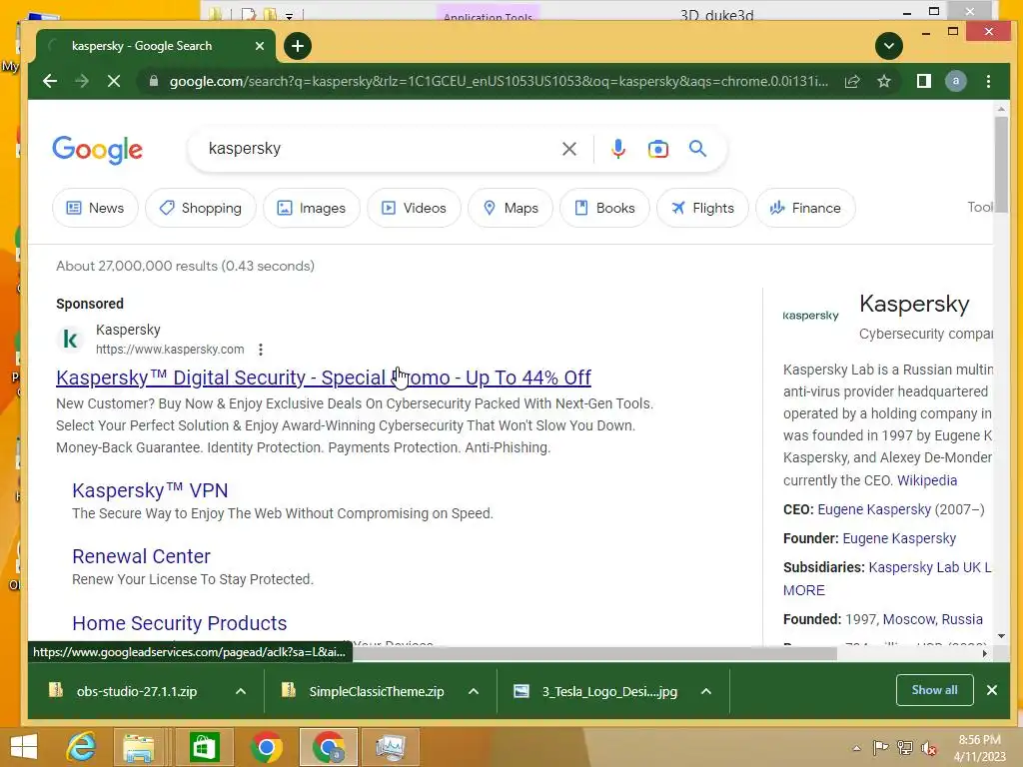Go forward with the forward arrow
Viewport: 1023px width, 767px height.
82,81
